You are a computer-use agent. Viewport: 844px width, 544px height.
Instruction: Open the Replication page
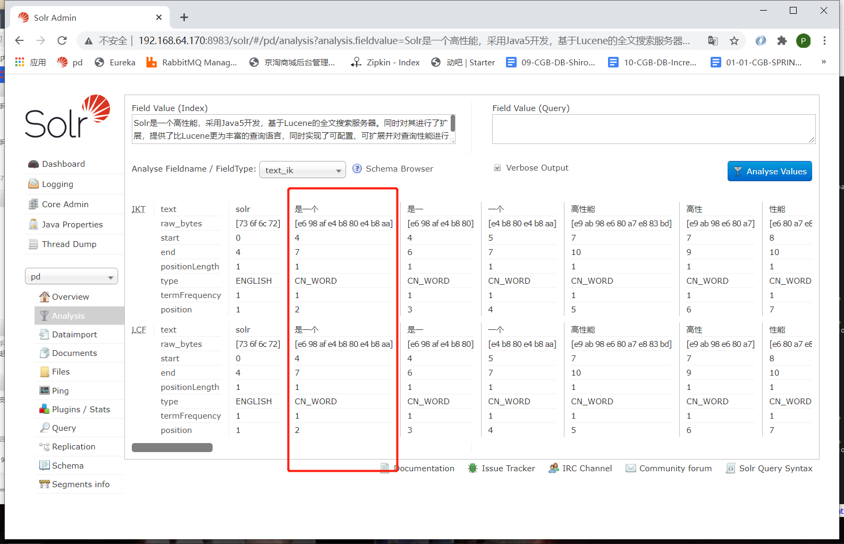pyautogui.click(x=73, y=446)
